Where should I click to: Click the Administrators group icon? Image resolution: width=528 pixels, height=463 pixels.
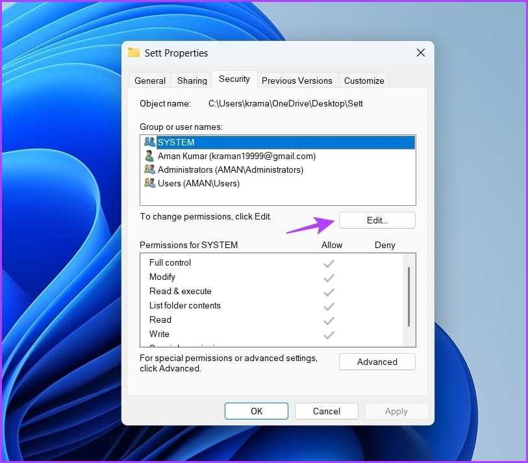click(149, 169)
